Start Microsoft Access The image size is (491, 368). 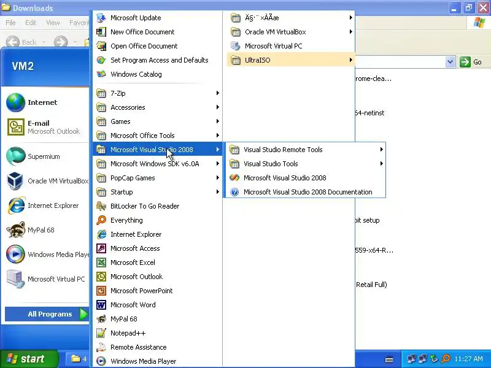tap(158, 248)
